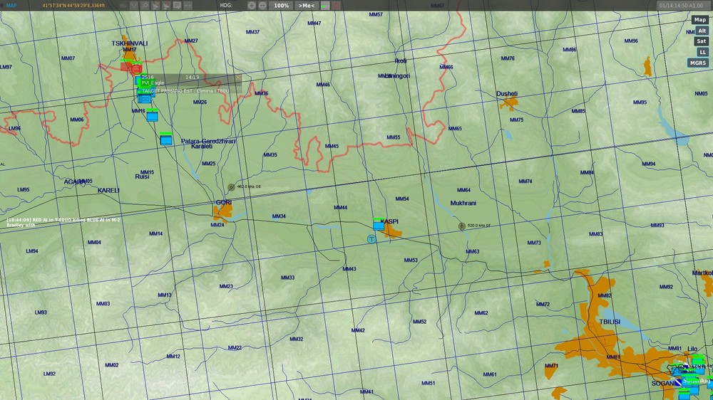Screen dimensions: 713x400
Task: Toggle LL coordinate format
Action: coord(702,52)
